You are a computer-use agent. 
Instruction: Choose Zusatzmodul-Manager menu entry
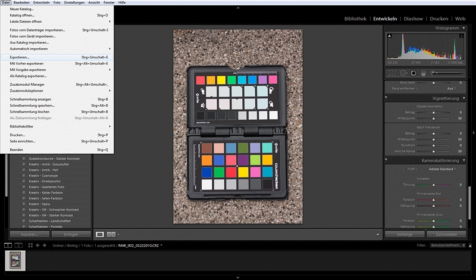(x=57, y=85)
